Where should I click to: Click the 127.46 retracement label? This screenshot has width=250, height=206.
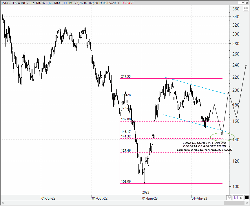(126, 150)
